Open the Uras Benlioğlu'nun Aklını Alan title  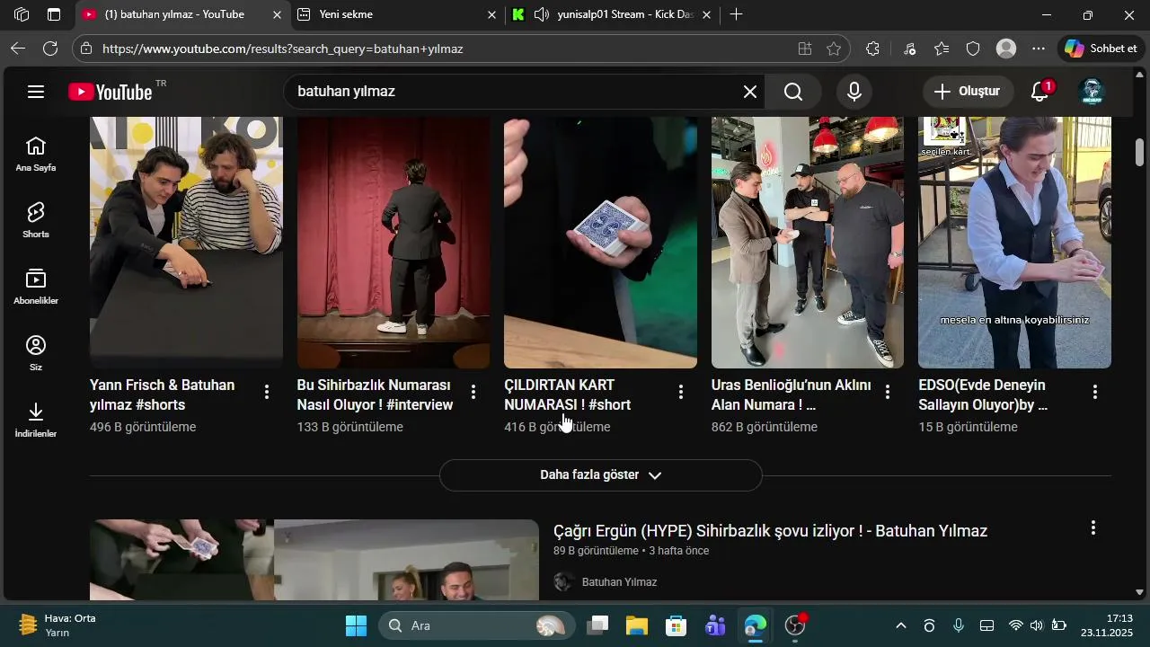(792, 394)
